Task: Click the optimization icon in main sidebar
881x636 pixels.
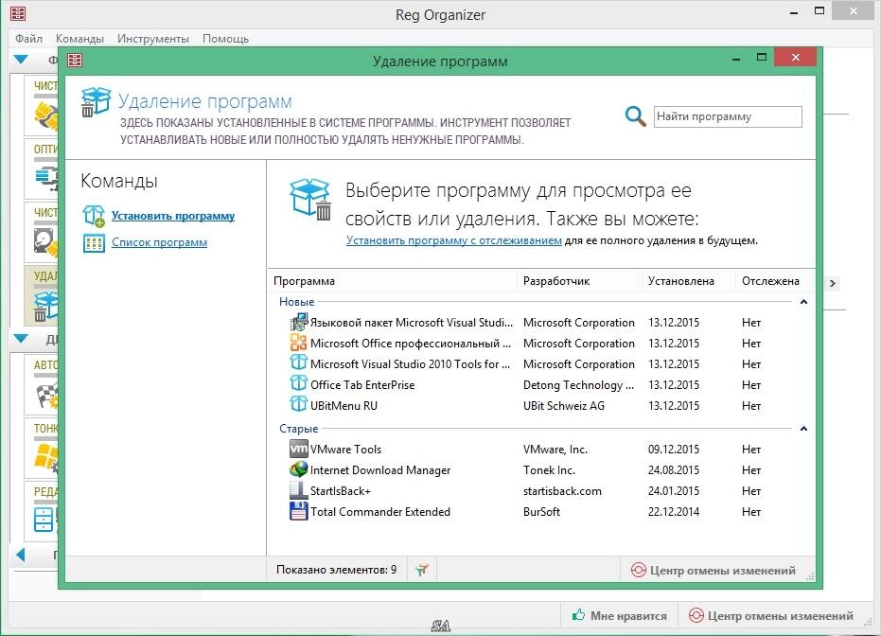Action: click(46, 178)
